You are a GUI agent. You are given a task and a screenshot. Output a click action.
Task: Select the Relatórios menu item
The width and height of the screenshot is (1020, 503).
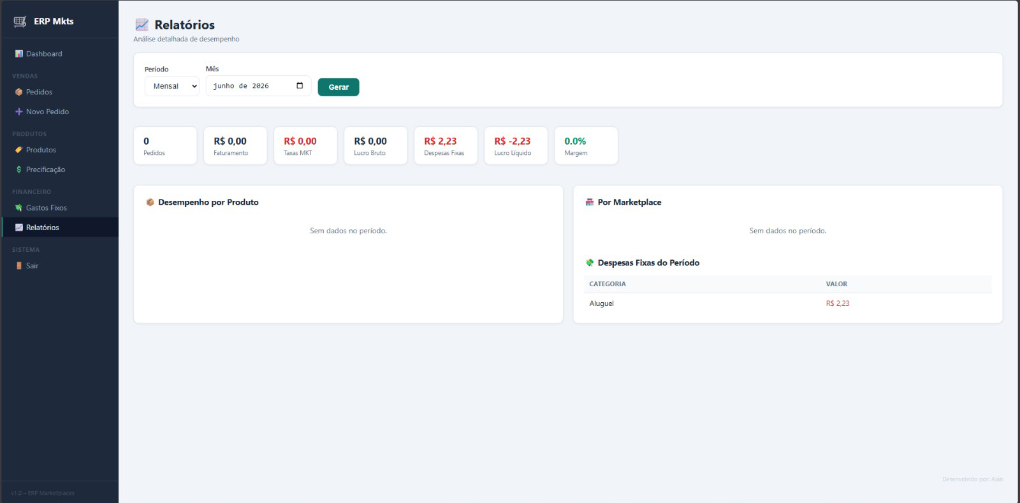[x=60, y=228]
